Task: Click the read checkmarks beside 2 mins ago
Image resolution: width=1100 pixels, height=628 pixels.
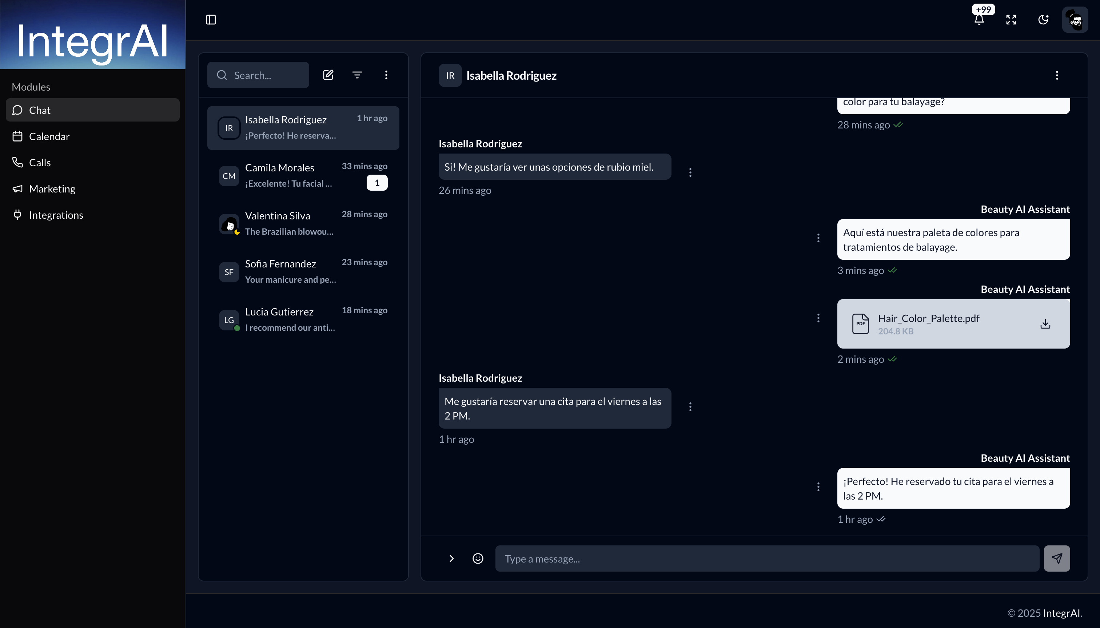Action: coord(893,359)
